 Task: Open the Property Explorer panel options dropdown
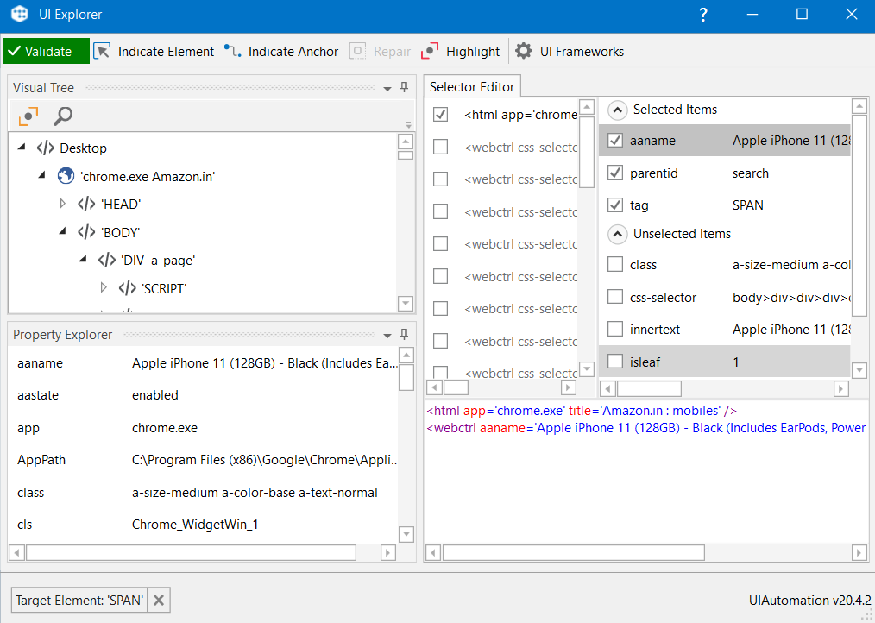(x=387, y=336)
